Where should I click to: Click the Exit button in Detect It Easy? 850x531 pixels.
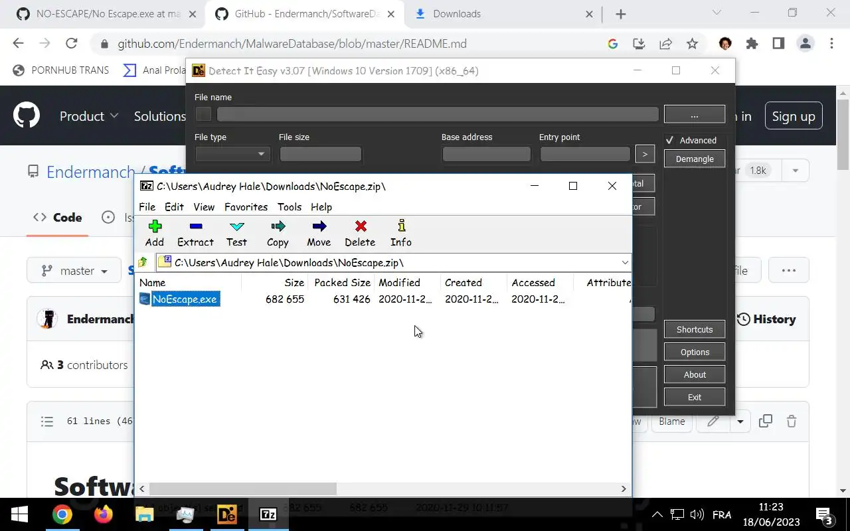[x=695, y=398]
